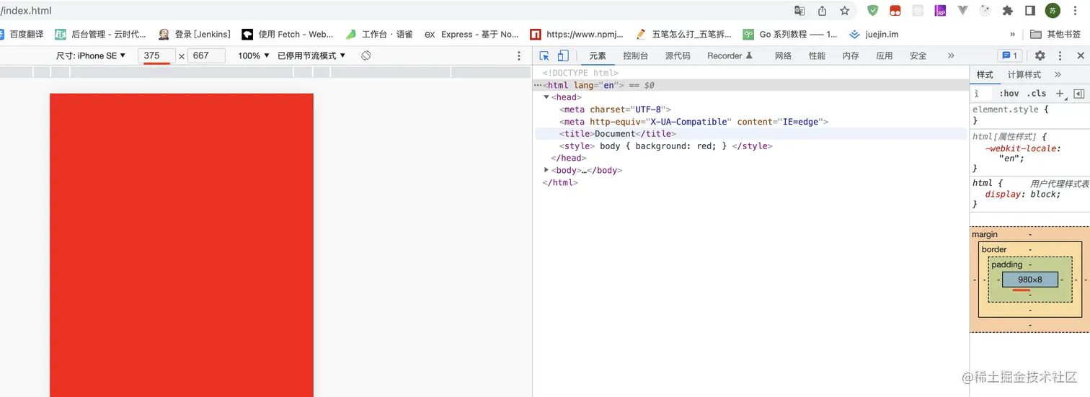Switch to the 控制台 tab
Viewport: 1090px width, 397px height.
[x=635, y=55]
